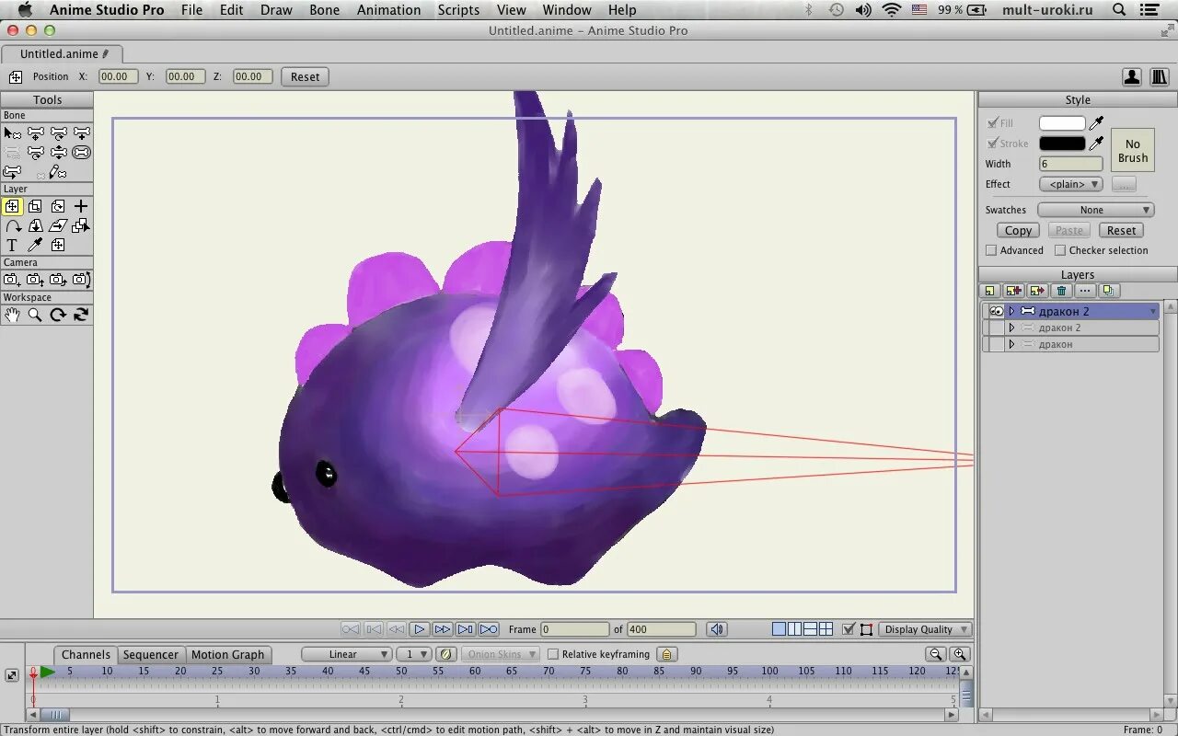Screen dimensions: 1178x736
Task: Select the Text layer tool
Action: 12,245
